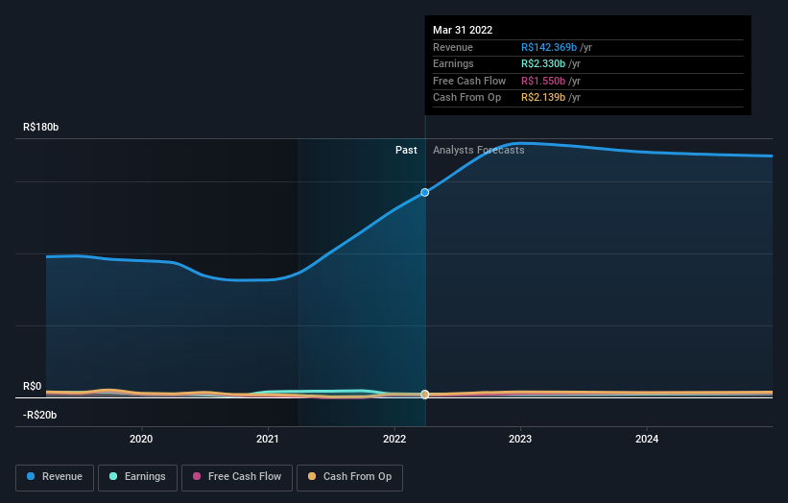Click the R$0 y-axis label

pos(33,387)
